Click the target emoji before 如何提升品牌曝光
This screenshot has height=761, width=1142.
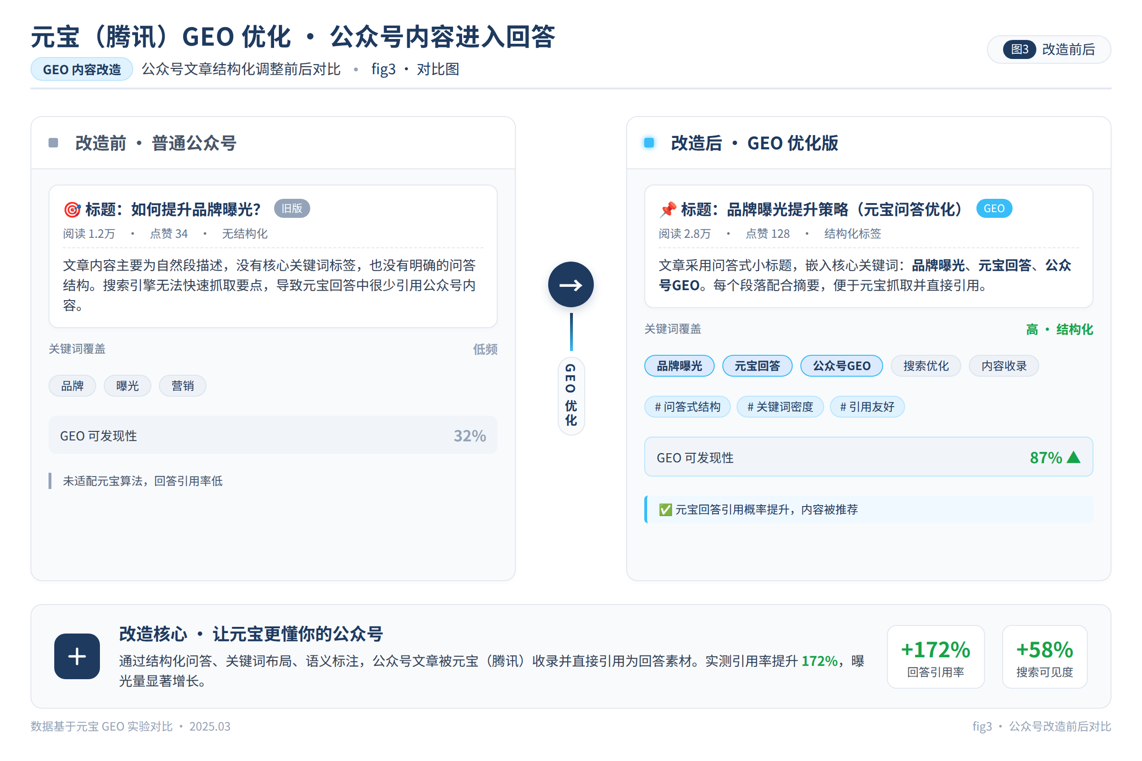72,210
